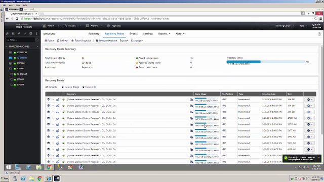Screen dimensions: 324x182
Task: Open the Exchange dropdown
Action: [137, 40]
